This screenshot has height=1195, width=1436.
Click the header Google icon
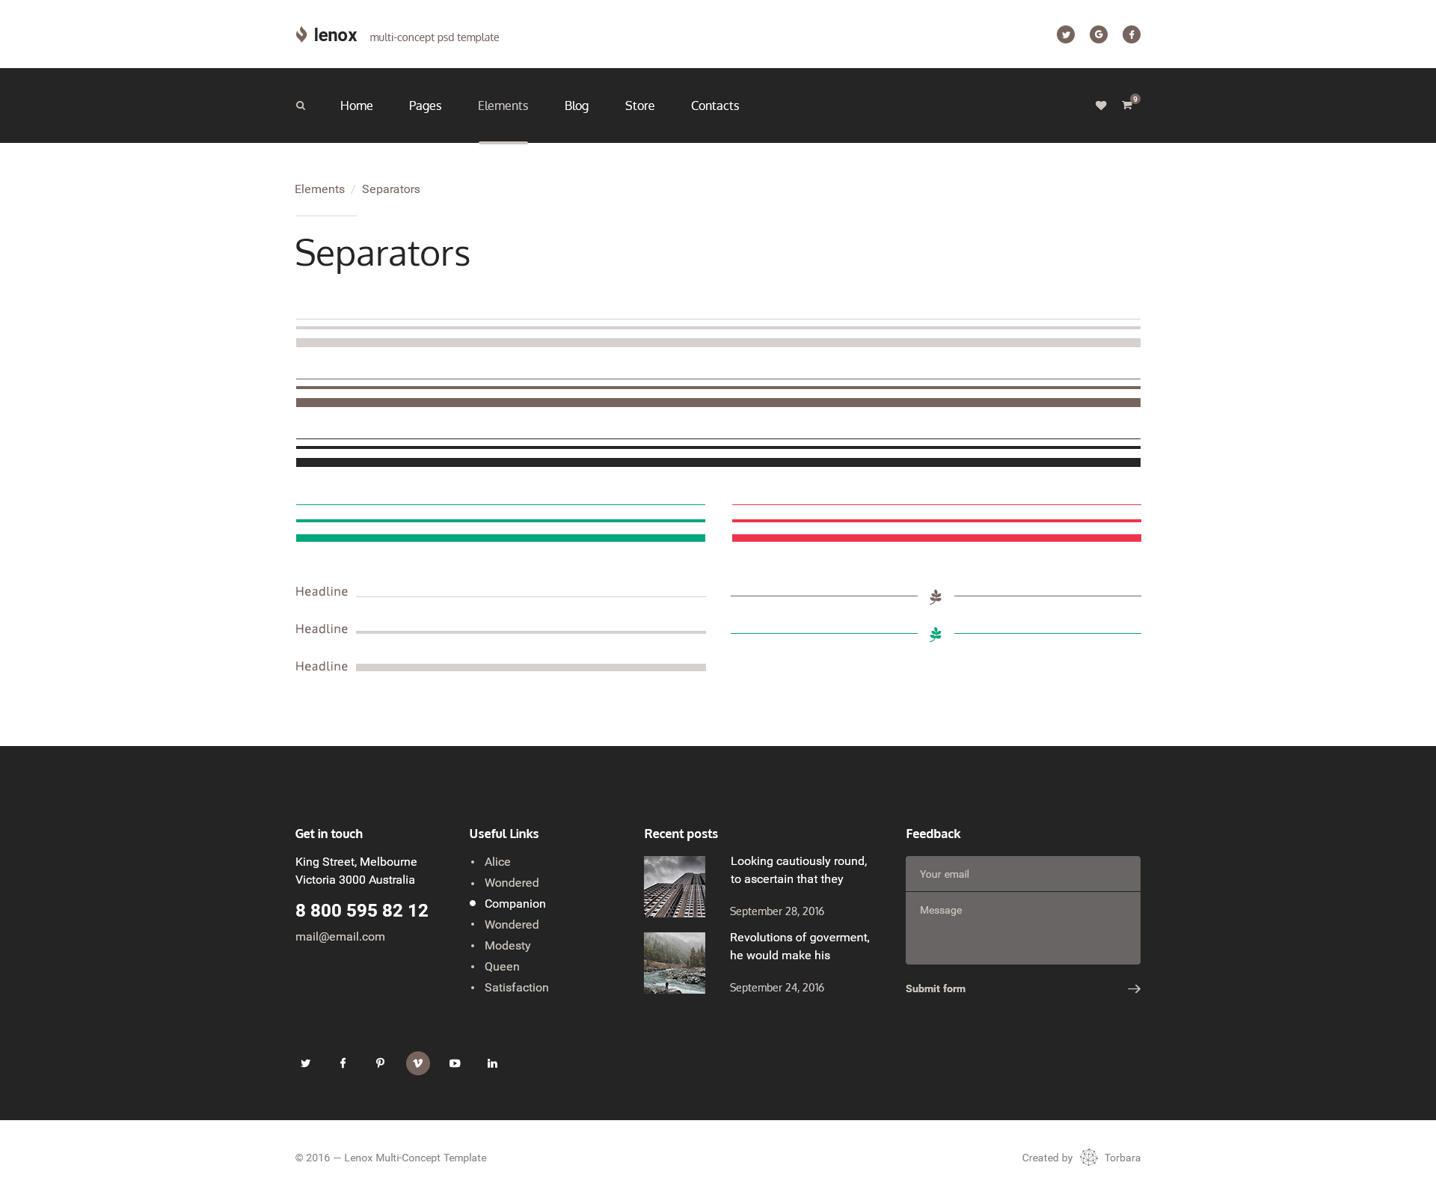click(x=1098, y=34)
